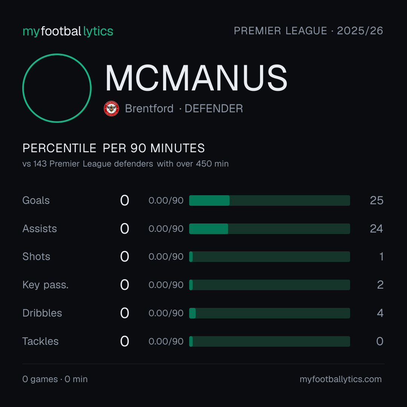
Task: Click the Percentile Per 90 Minutes heading
Action: tap(113, 148)
